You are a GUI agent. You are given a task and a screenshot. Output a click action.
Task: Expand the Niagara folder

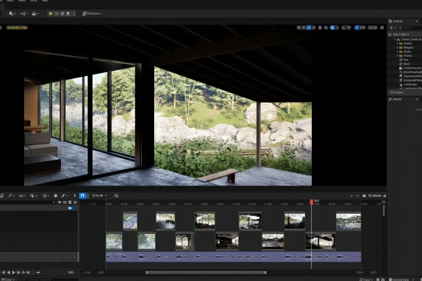click(x=397, y=47)
